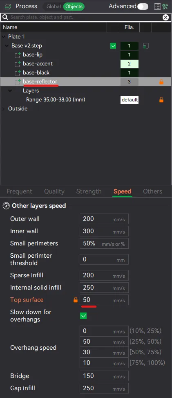Click the support icon on Base v2.step row

pyautogui.click(x=145, y=46)
